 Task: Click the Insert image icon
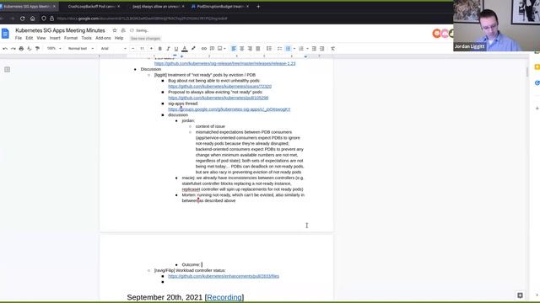coord(219,49)
